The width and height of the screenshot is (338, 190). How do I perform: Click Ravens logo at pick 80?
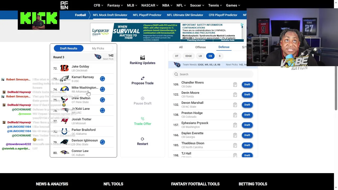pos(64,153)
